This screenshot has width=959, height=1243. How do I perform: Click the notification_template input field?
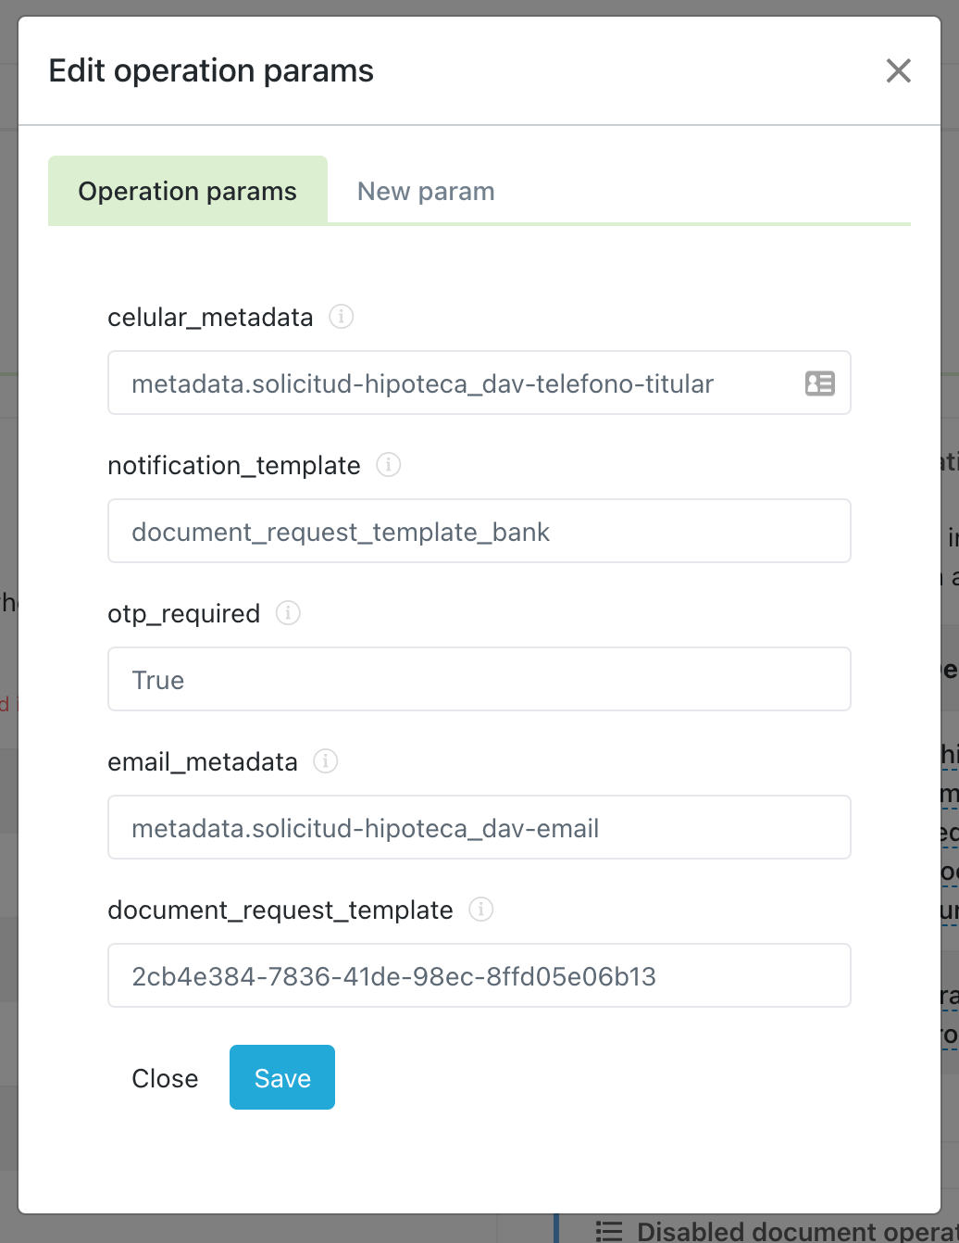(479, 532)
